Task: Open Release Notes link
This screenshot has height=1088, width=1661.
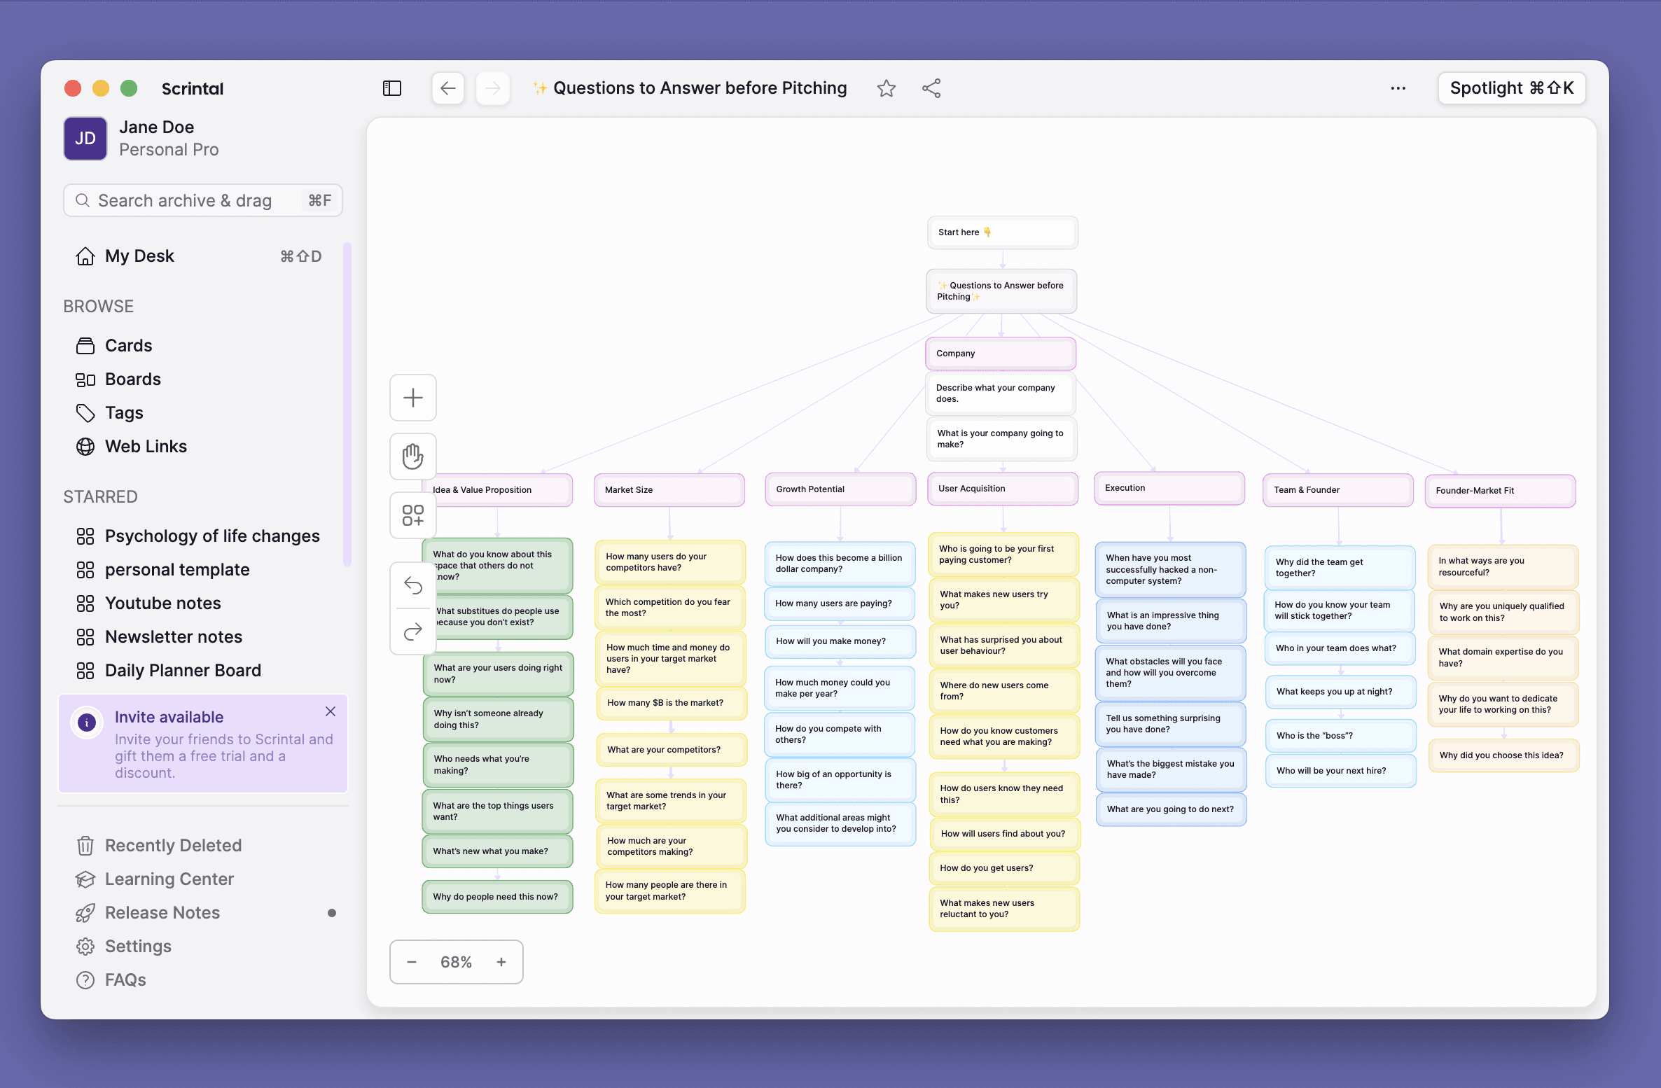Action: coord(162,913)
